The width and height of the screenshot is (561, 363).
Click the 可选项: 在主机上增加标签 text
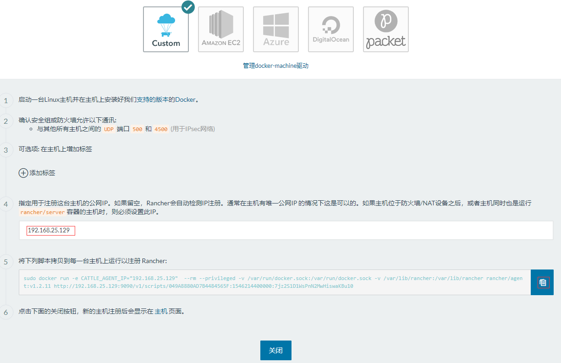55,149
